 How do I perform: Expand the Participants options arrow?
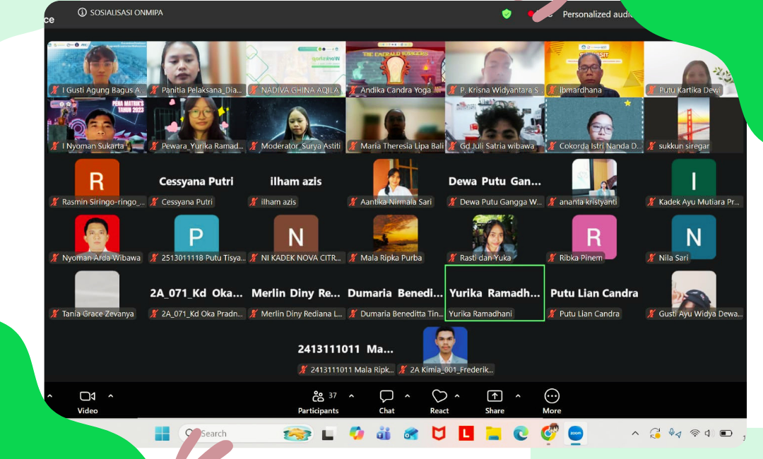tap(351, 396)
